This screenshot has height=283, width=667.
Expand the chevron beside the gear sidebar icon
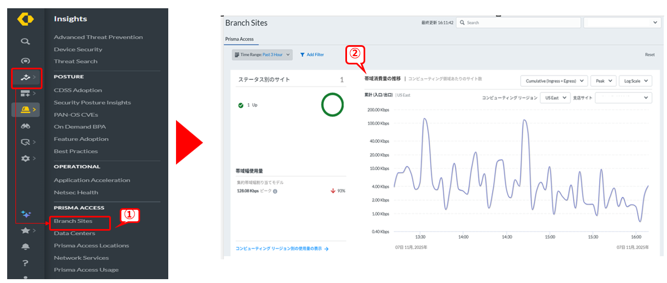click(x=34, y=159)
